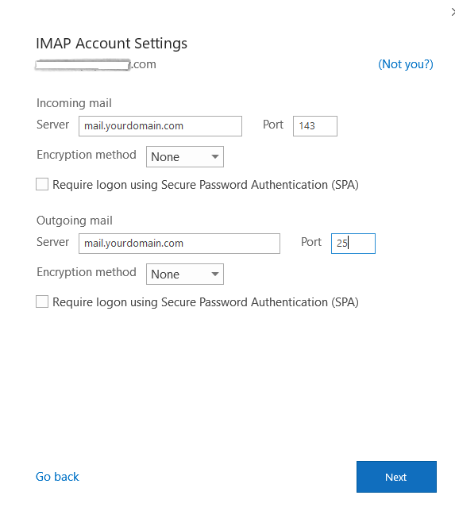Expand the outgoing mail Encryption method dropdown

tap(185, 274)
